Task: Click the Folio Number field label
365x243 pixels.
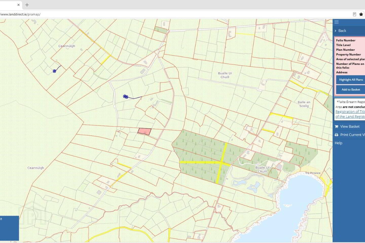Action: point(346,40)
